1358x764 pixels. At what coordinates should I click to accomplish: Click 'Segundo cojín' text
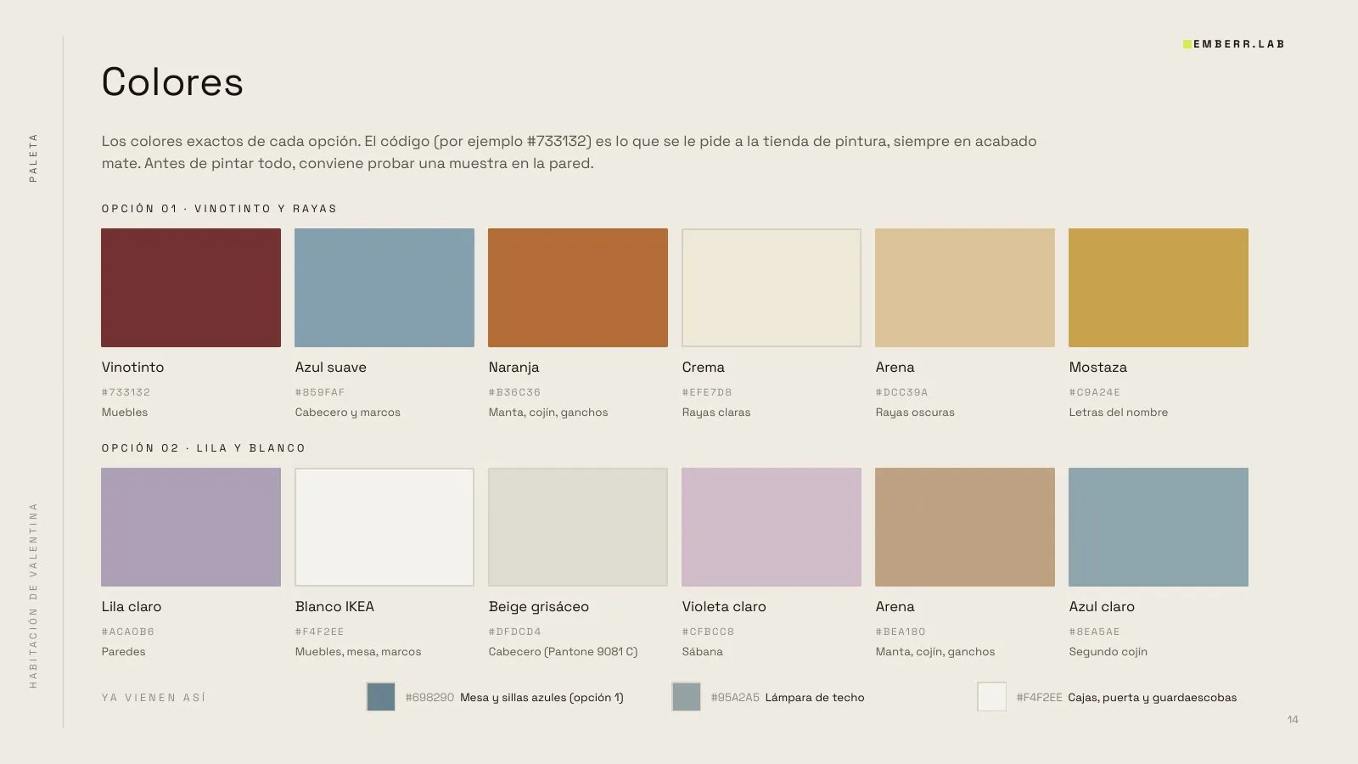[1108, 652]
